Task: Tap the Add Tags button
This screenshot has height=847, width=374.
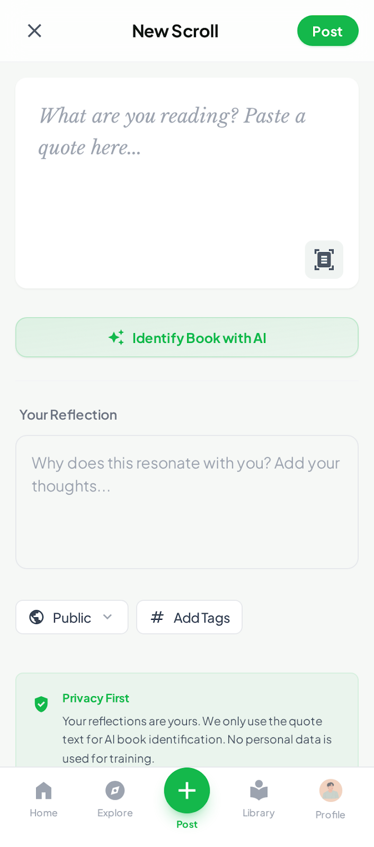Action: tap(189, 617)
